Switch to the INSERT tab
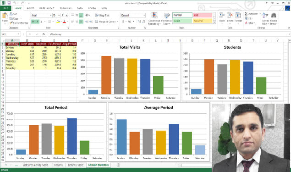 click(30, 8)
